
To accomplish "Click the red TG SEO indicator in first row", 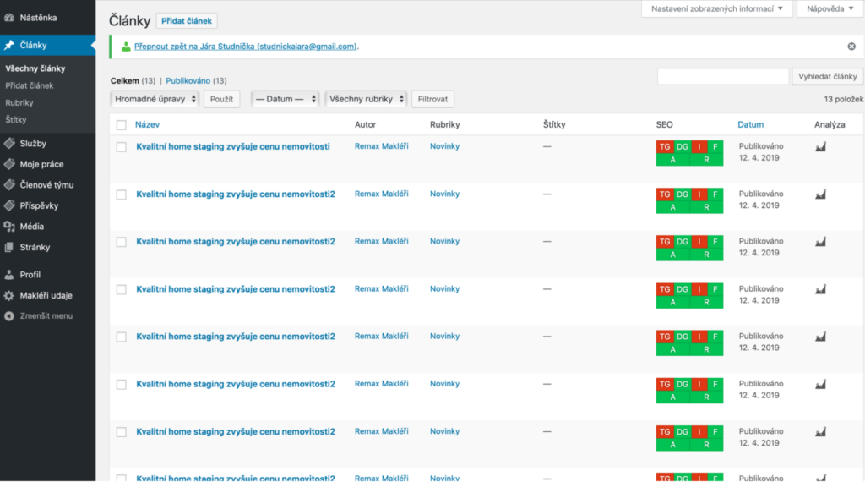I will click(x=664, y=147).
